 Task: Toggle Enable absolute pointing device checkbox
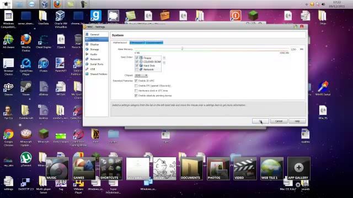(136, 96)
